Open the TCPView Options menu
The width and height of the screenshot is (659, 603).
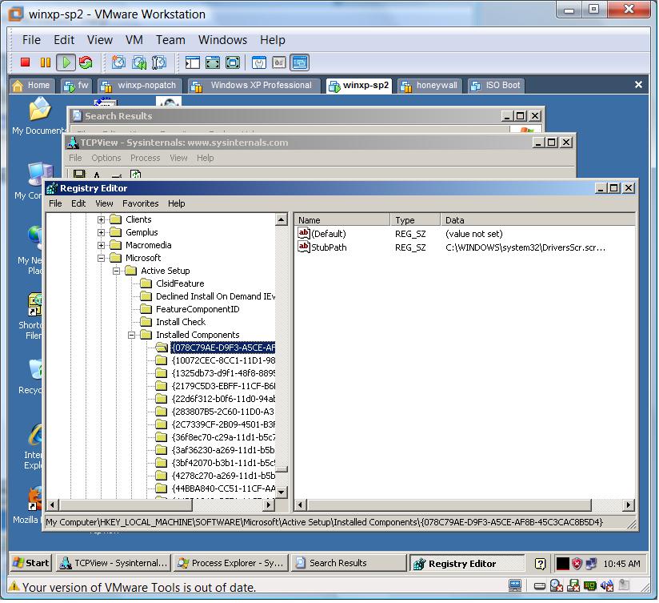(106, 158)
